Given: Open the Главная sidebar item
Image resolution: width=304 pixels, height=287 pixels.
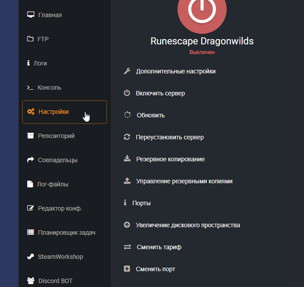Looking at the screenshot, I should (50, 15).
